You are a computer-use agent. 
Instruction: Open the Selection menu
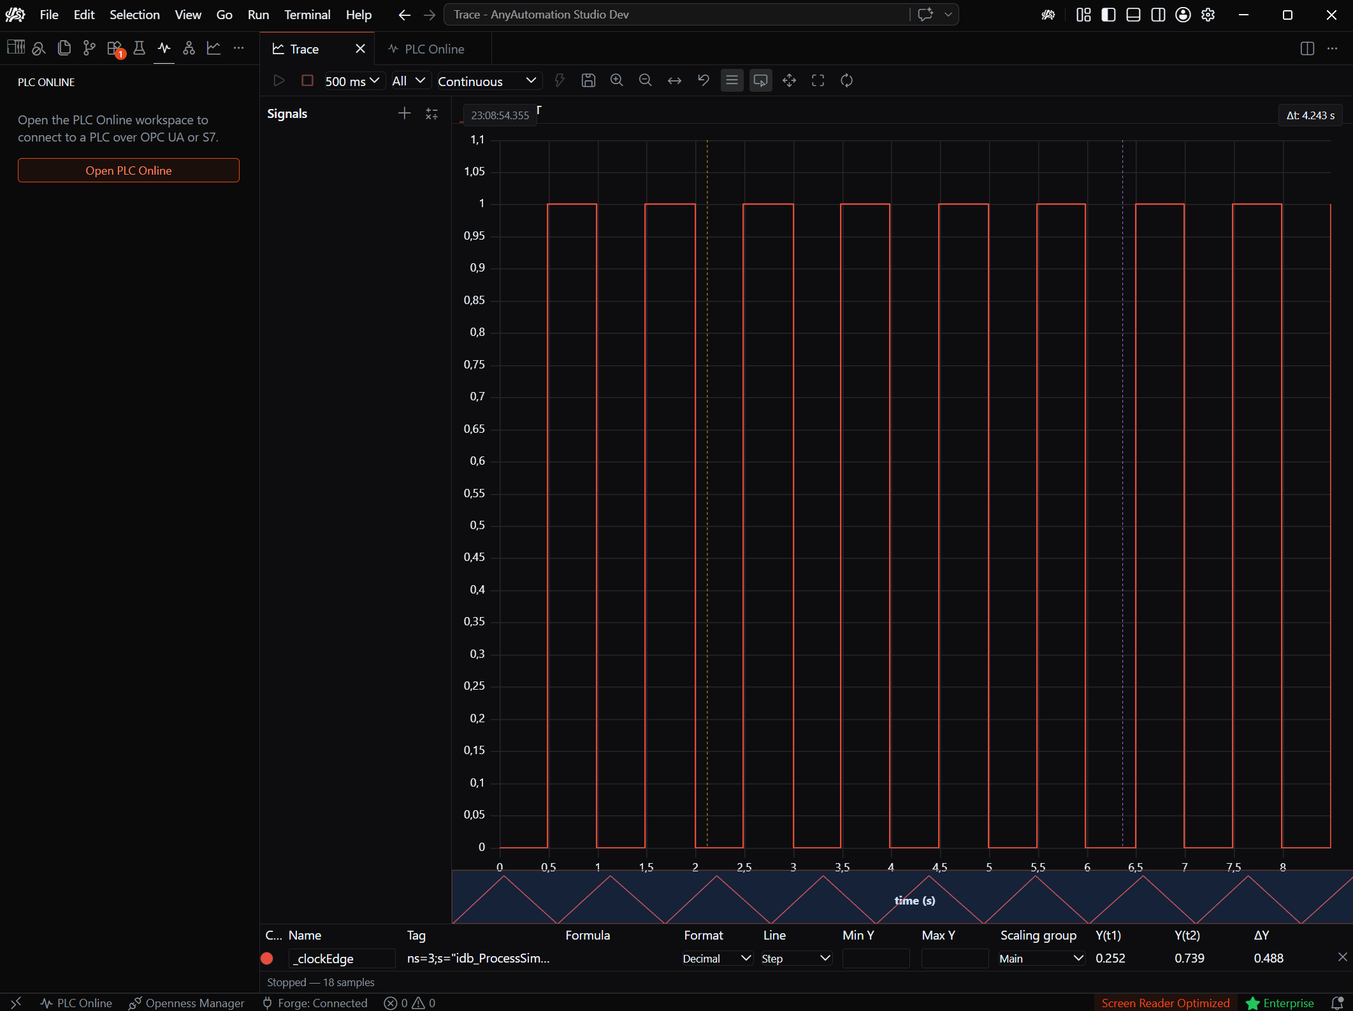[x=134, y=15]
